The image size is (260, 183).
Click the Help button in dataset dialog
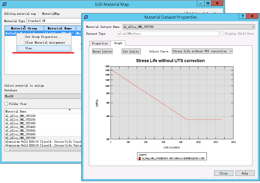pyautogui.click(x=245, y=173)
